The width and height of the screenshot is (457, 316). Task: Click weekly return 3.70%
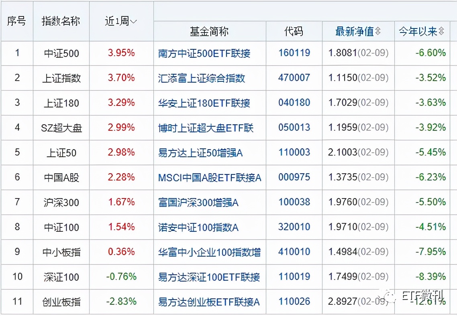click(x=121, y=78)
